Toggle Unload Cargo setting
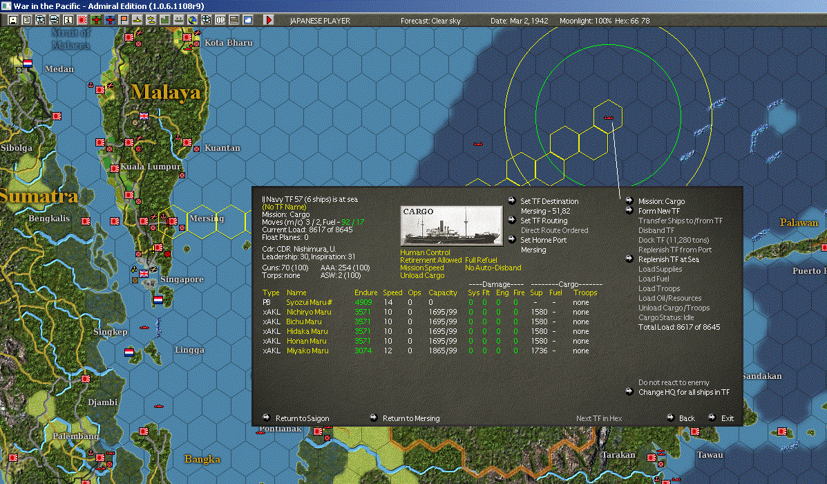 422,275
